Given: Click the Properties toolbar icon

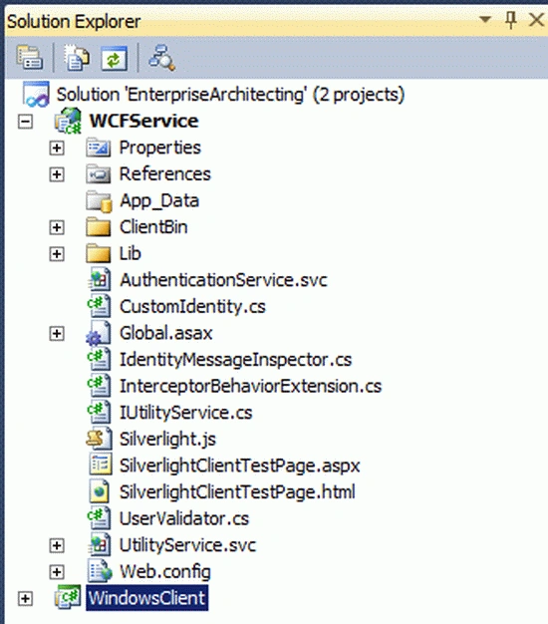Looking at the screenshot, I should [29, 58].
